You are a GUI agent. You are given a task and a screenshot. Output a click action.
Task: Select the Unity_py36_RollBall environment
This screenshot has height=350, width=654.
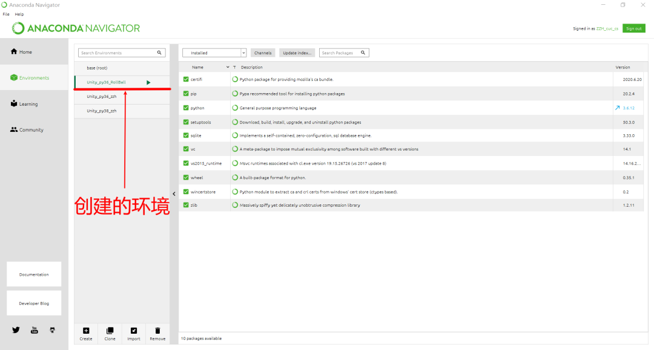(122, 82)
